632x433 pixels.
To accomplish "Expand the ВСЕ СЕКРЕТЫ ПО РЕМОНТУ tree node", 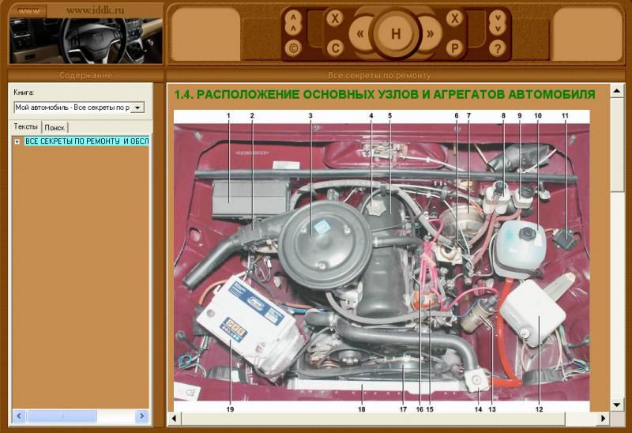I will click(17, 141).
